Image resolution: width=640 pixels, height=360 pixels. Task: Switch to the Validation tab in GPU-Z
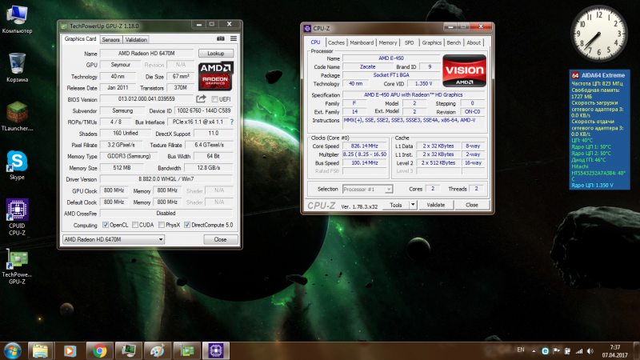tap(136, 39)
